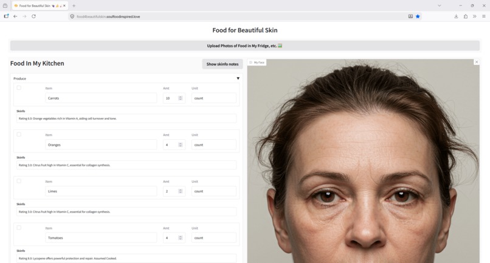Open the downloads panel
490x263 pixels.
[x=456, y=16]
